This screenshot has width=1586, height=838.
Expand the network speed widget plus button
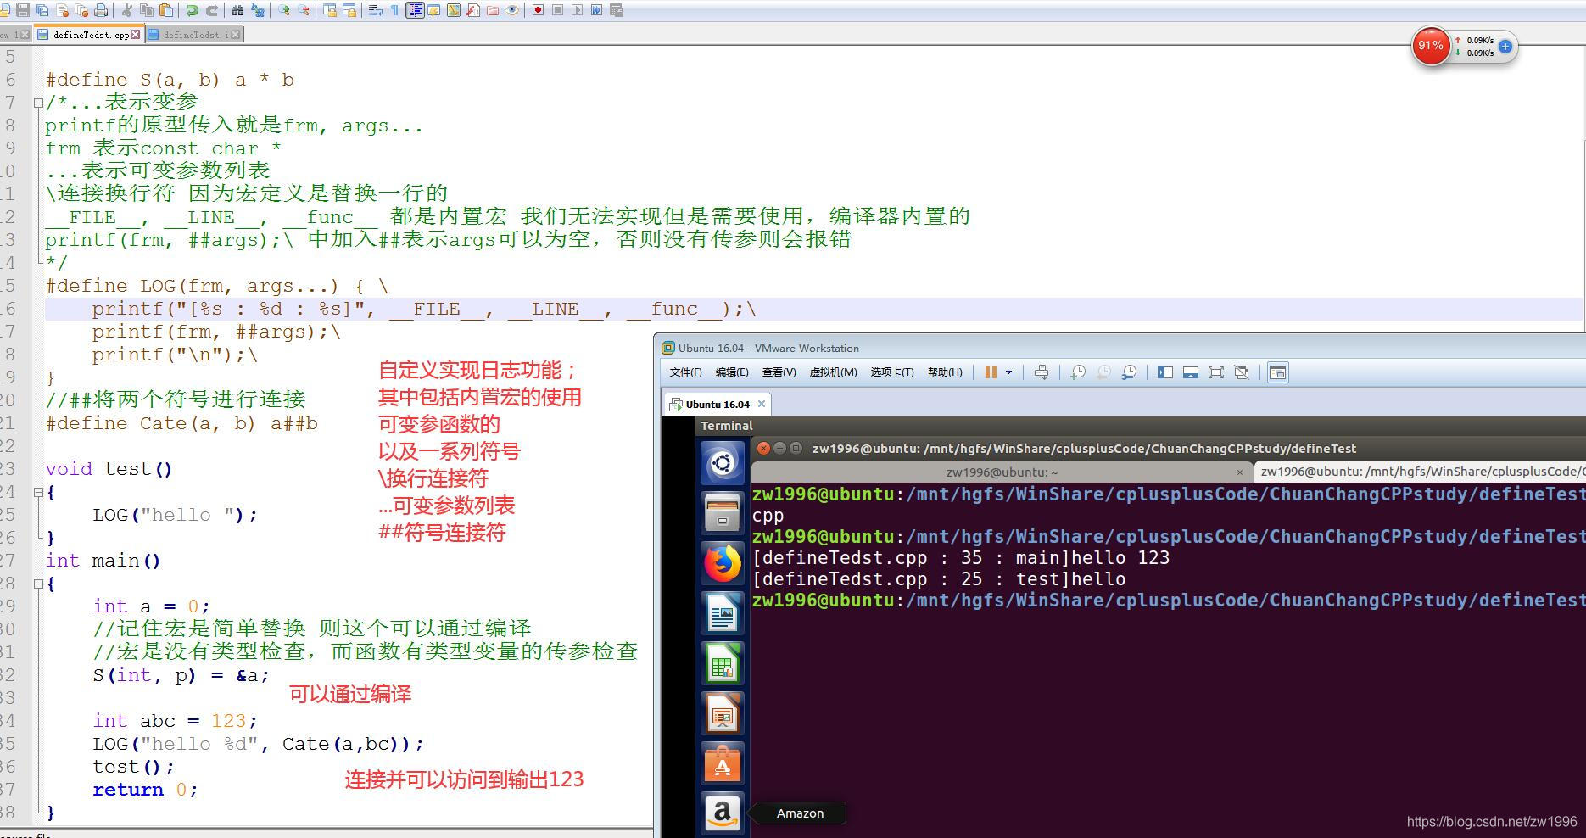1505,47
